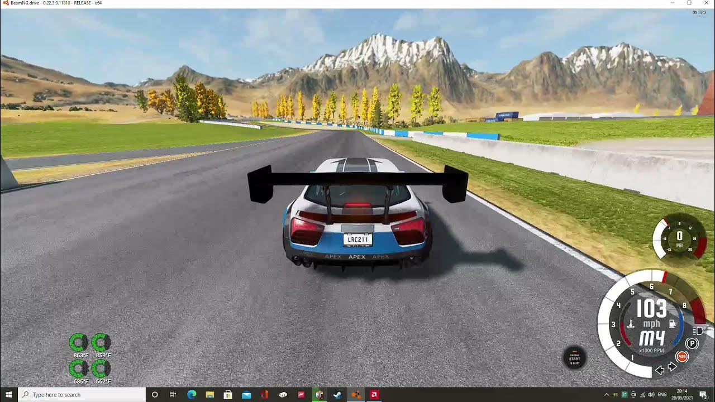The width and height of the screenshot is (715, 402).
Task: Click the network Wi-Fi tray icon
Action: tap(642, 395)
